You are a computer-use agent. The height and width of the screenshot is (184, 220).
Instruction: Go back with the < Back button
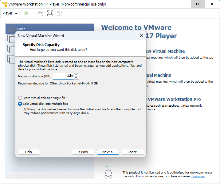tap(83, 152)
